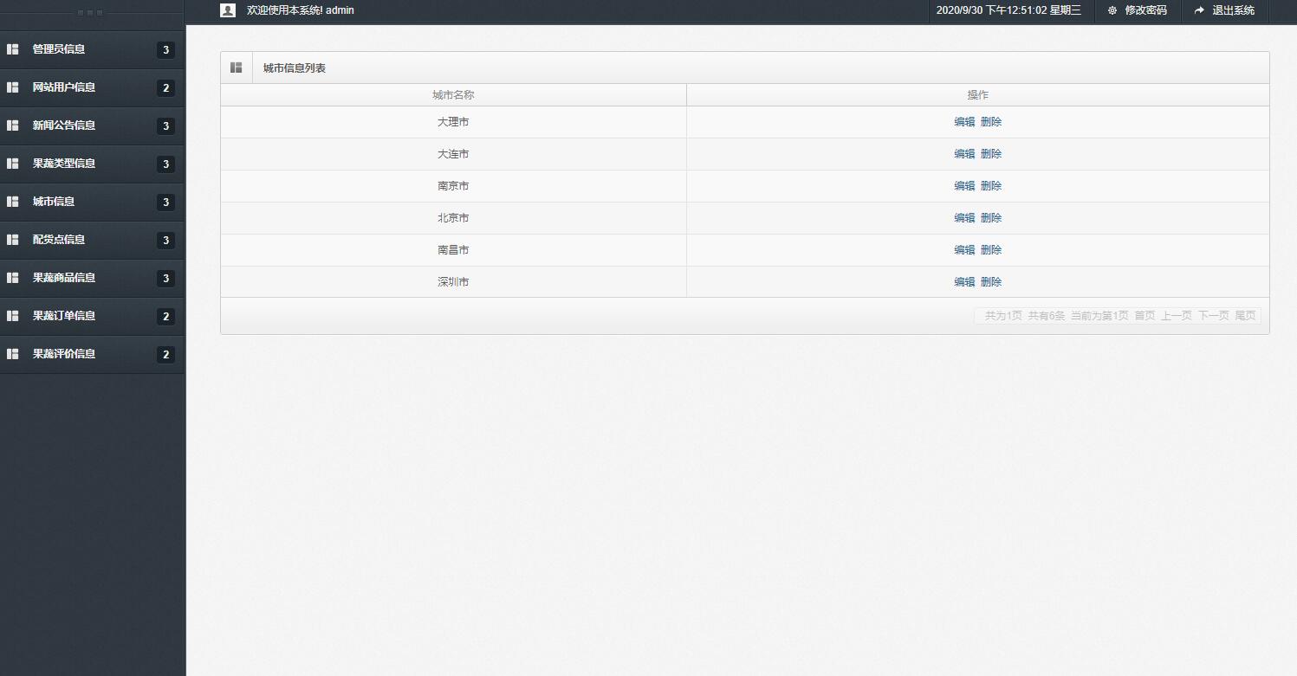The height and width of the screenshot is (676, 1297).
Task: Click the sidebar drag handle dots at the top
Action: click(x=90, y=13)
